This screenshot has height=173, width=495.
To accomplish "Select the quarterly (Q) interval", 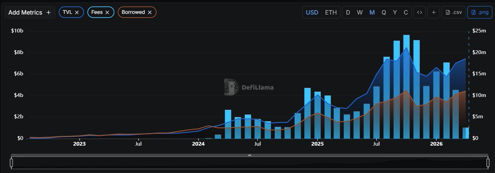I will click(384, 12).
